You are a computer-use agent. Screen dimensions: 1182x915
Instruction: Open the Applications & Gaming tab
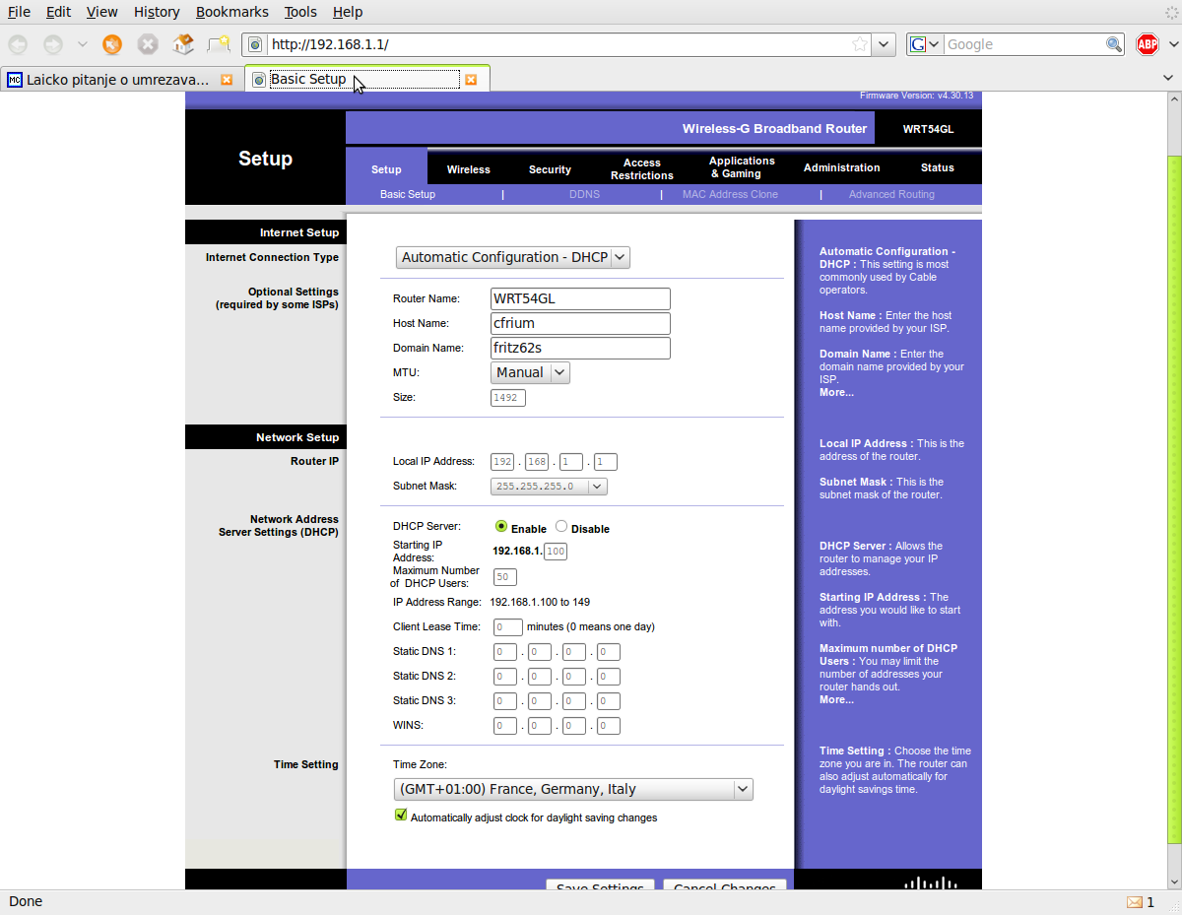click(742, 167)
